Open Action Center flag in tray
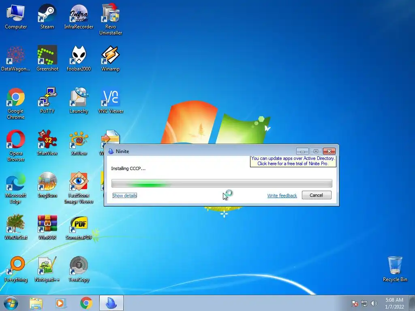 pos(355,303)
